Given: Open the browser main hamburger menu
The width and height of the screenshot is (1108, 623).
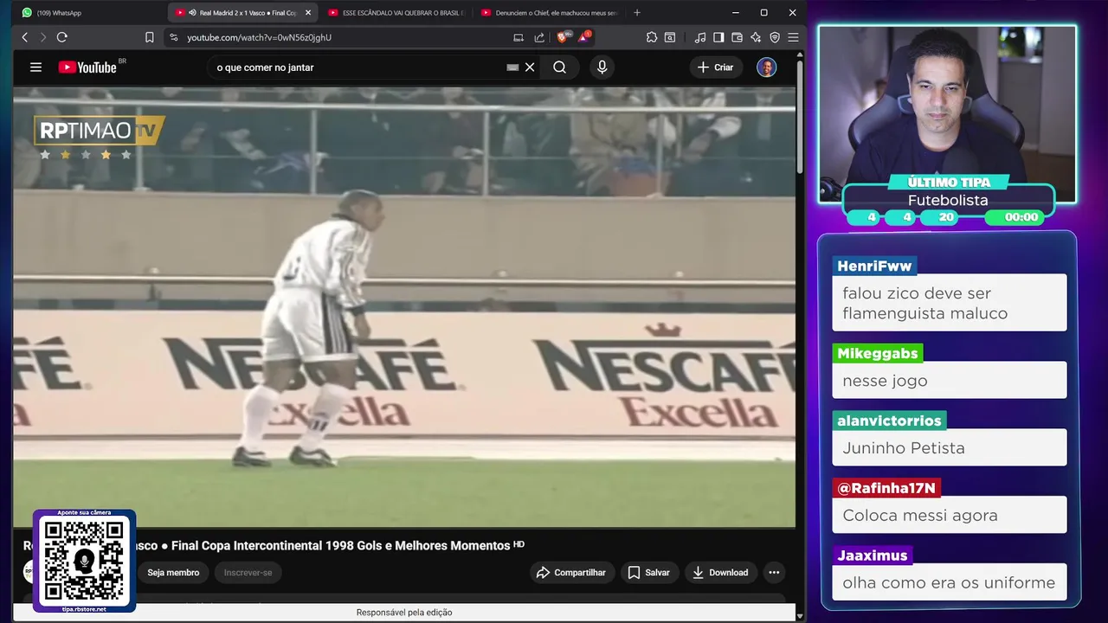Looking at the screenshot, I should coord(793,37).
